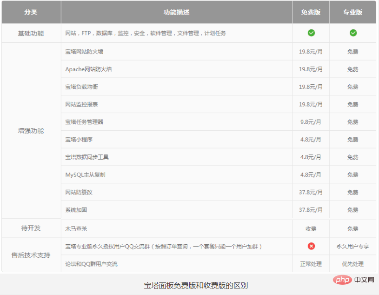Select the 免费版 column header
The width and height of the screenshot is (379, 295).
pos(311,12)
